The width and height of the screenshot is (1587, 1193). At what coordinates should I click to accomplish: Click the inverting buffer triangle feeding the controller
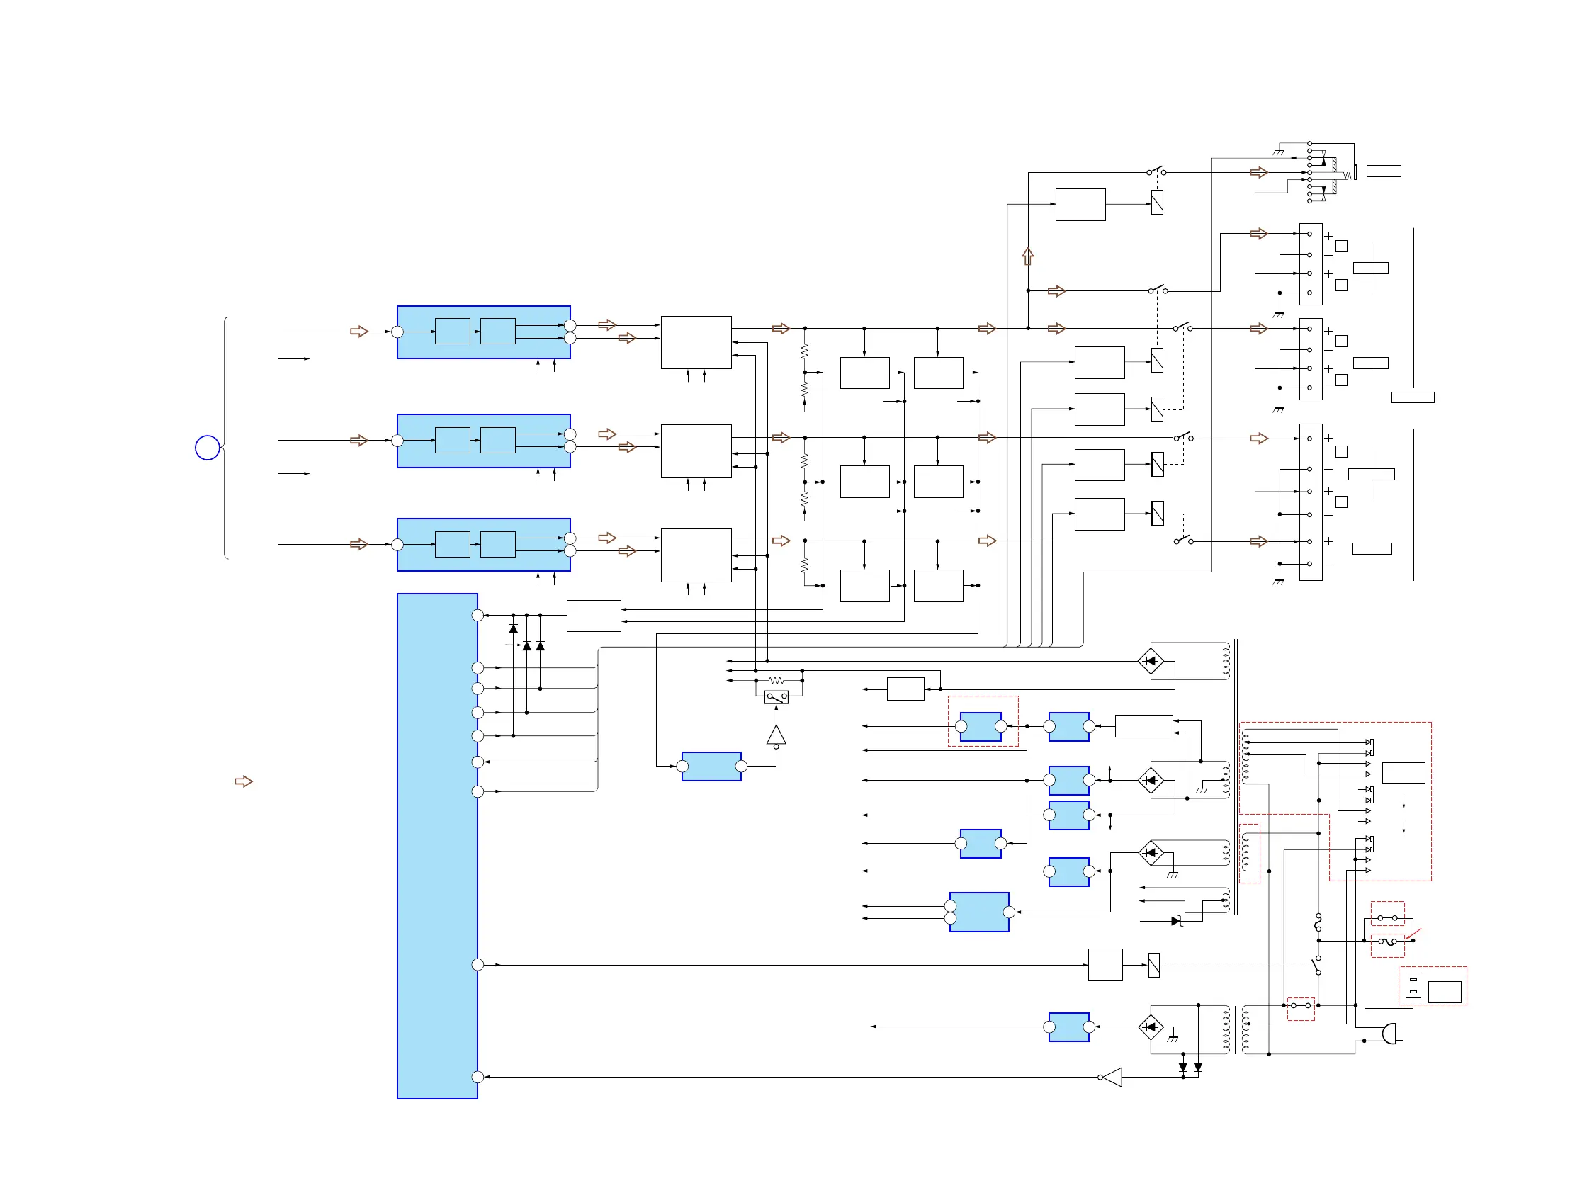pos(1111,1077)
